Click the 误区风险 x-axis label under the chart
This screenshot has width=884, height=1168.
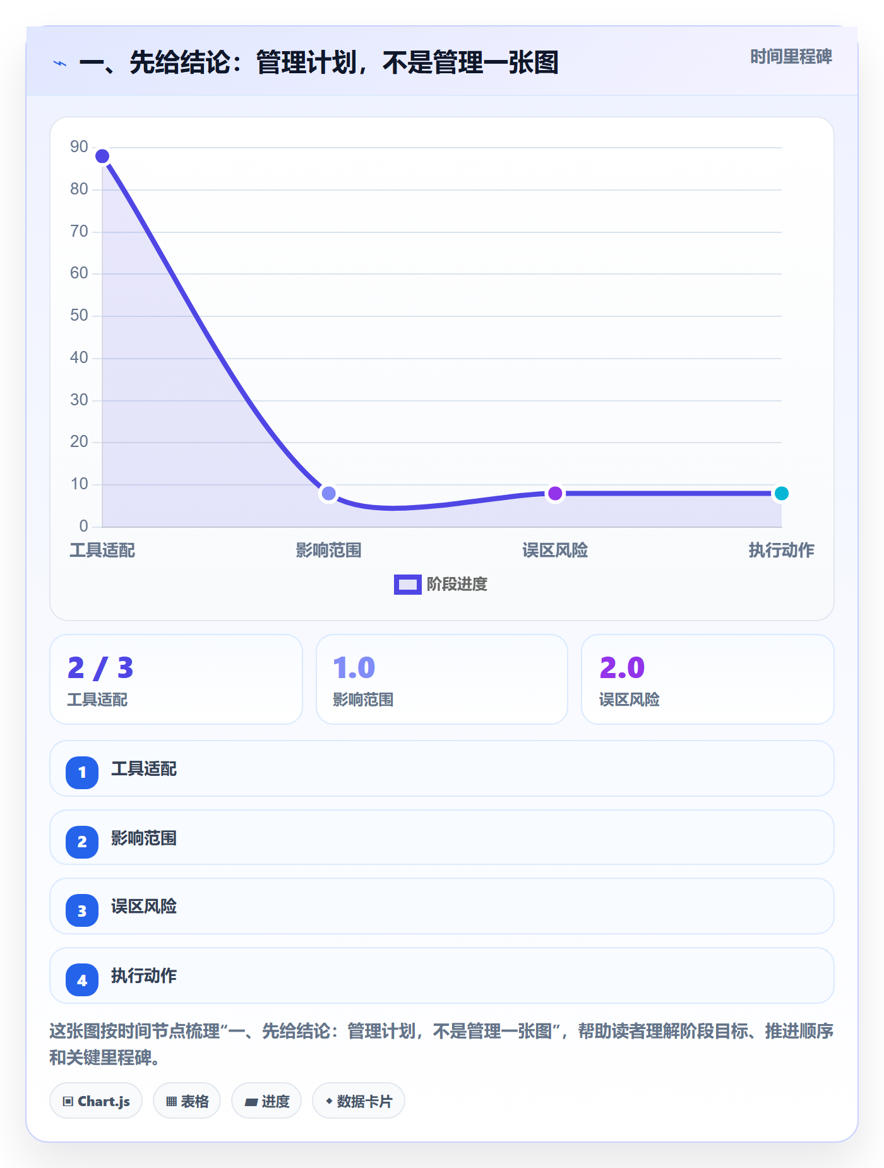(555, 551)
